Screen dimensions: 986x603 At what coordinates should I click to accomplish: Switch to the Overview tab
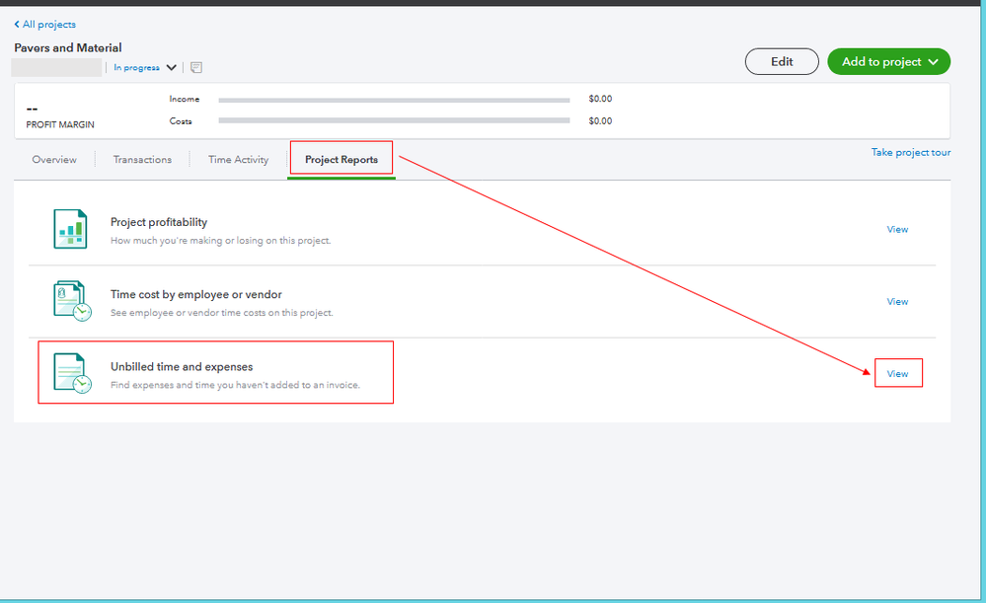(54, 160)
